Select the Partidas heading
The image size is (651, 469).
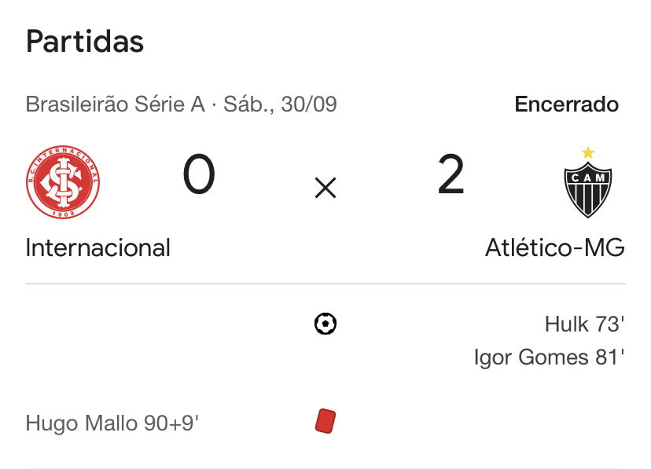pos(85,42)
